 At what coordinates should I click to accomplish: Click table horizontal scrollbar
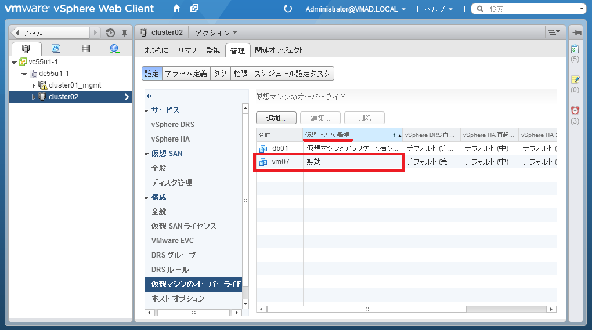pyautogui.click(x=367, y=309)
